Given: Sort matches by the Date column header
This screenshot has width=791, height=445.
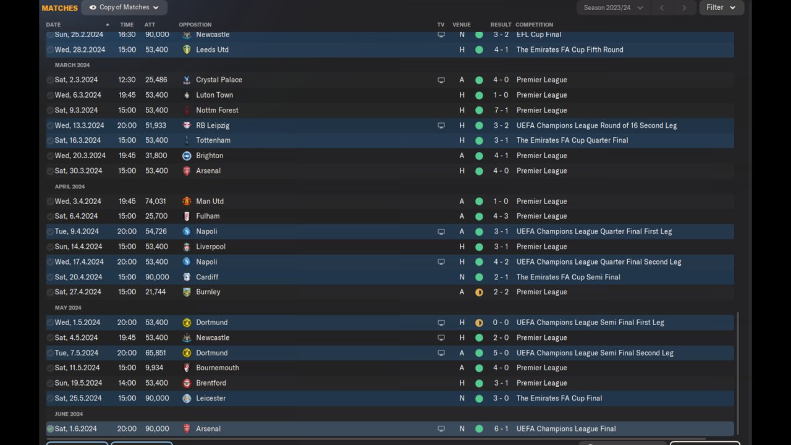Looking at the screenshot, I should click(x=54, y=25).
